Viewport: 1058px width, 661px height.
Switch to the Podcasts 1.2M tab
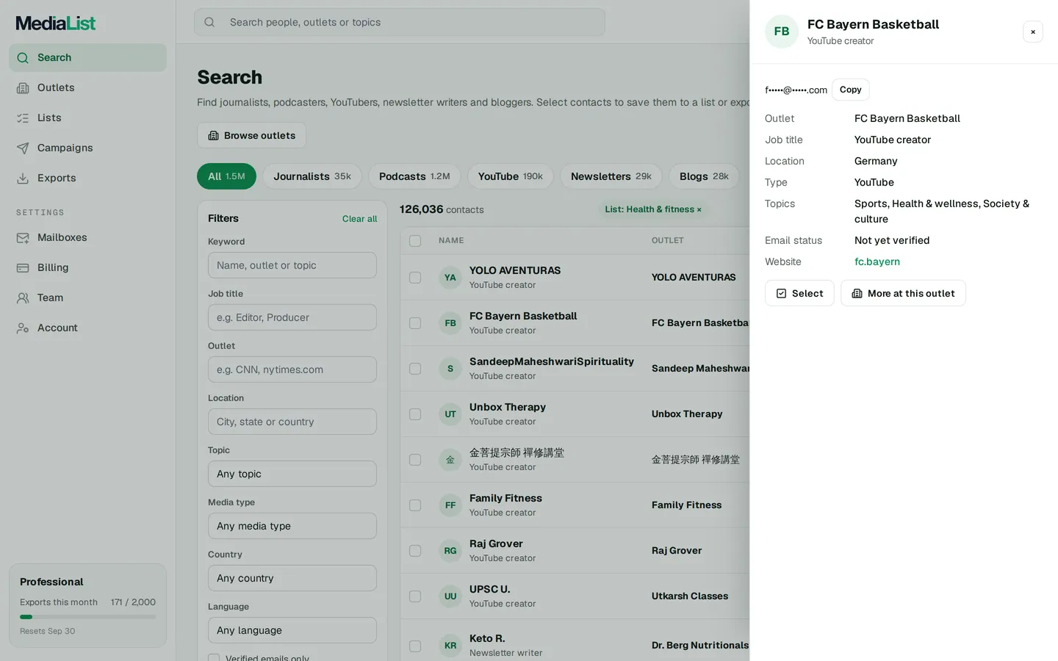coord(414,176)
